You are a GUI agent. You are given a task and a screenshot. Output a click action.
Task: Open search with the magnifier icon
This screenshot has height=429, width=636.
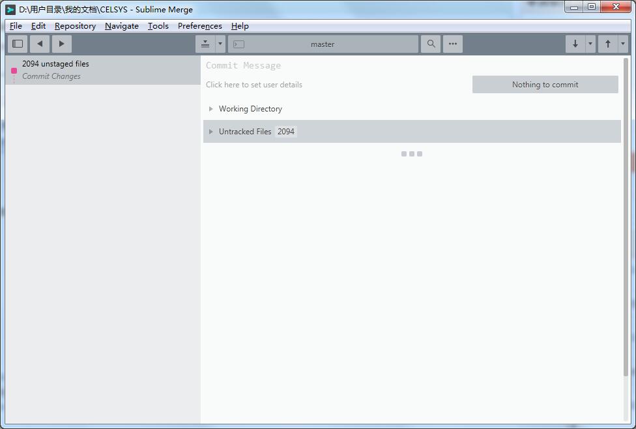[431, 44]
